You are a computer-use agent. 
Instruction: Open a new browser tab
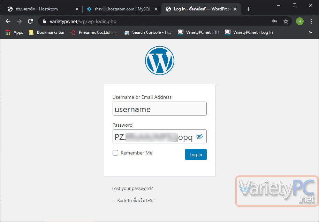(249, 9)
